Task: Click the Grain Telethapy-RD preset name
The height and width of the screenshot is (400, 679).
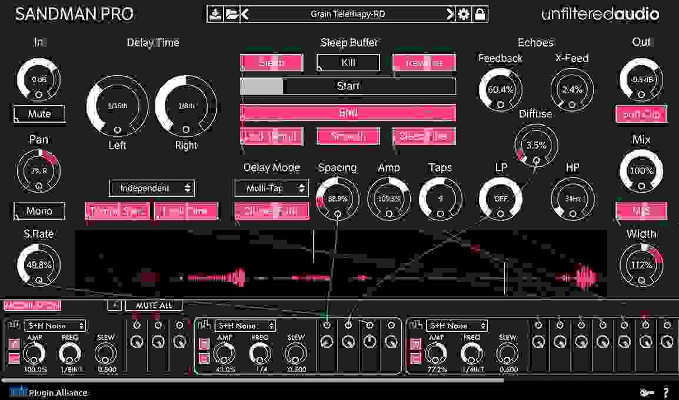Action: 347,13
